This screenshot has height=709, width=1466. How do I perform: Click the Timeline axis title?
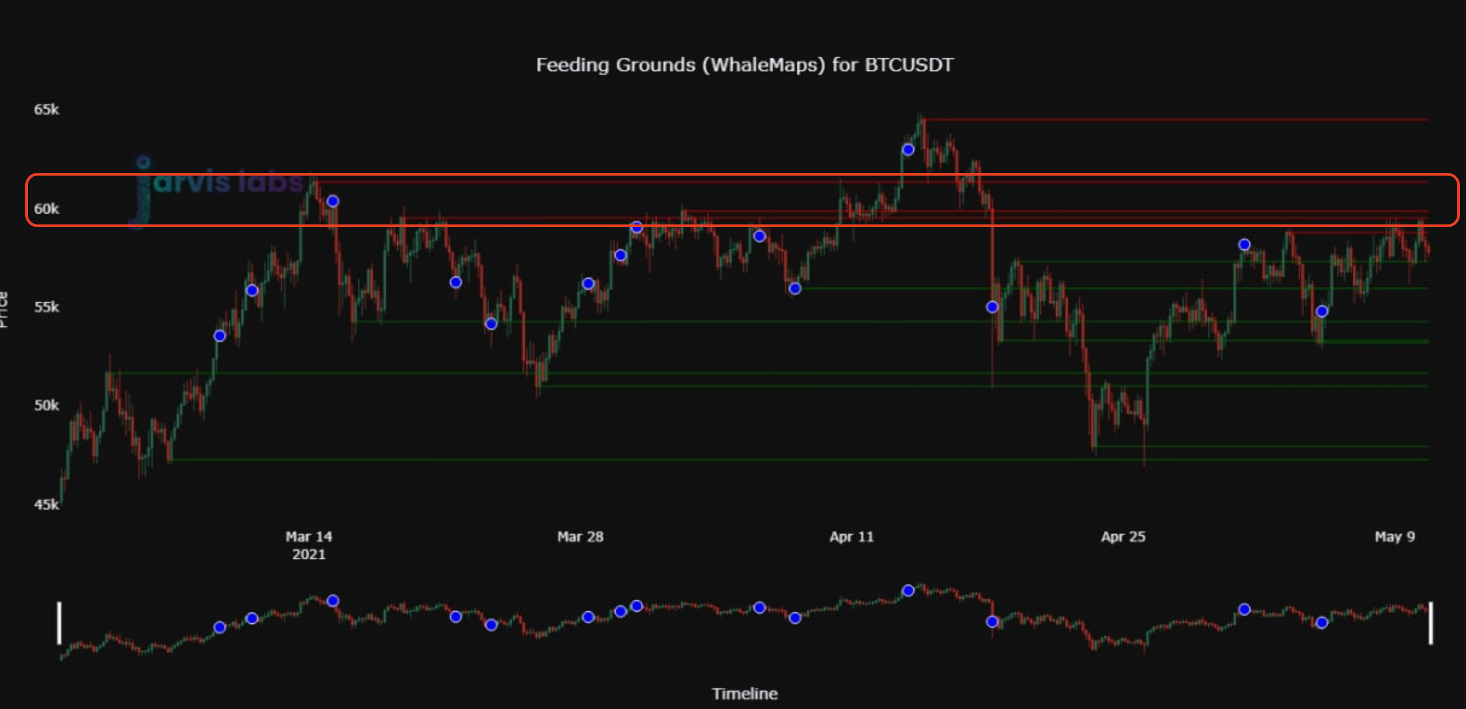(x=745, y=694)
